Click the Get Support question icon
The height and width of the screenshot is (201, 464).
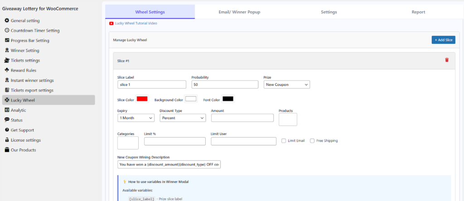point(7,130)
